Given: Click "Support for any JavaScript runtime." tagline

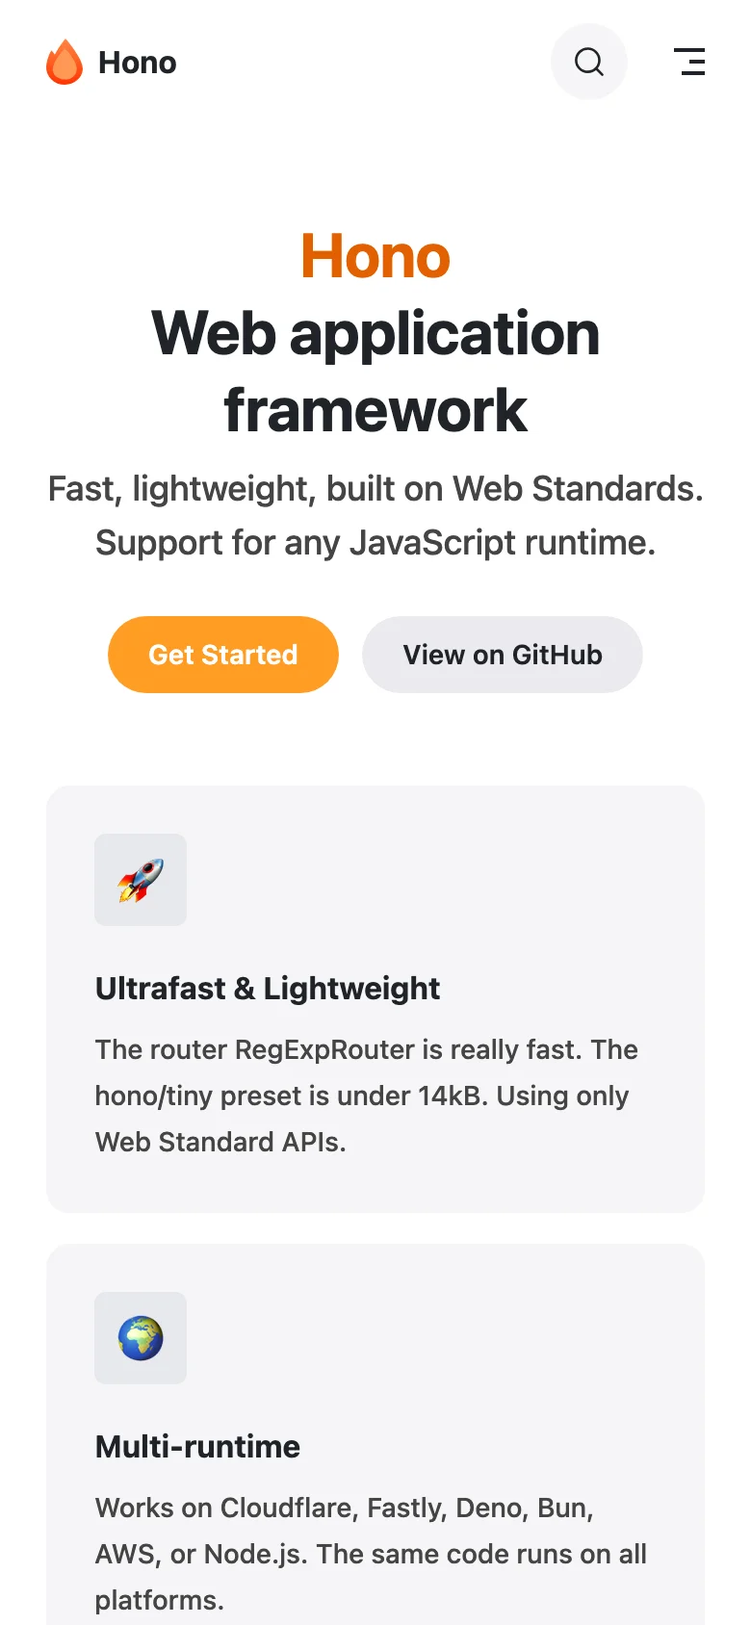Looking at the screenshot, I should (x=375, y=543).
